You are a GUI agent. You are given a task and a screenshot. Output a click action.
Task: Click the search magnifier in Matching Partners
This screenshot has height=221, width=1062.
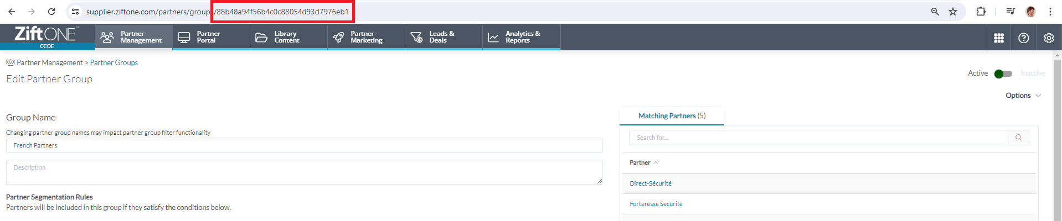1018,138
